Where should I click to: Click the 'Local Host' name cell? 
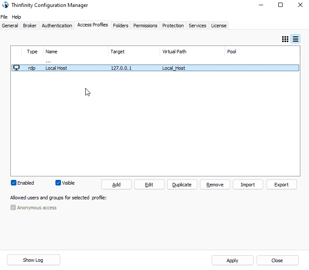pos(56,68)
